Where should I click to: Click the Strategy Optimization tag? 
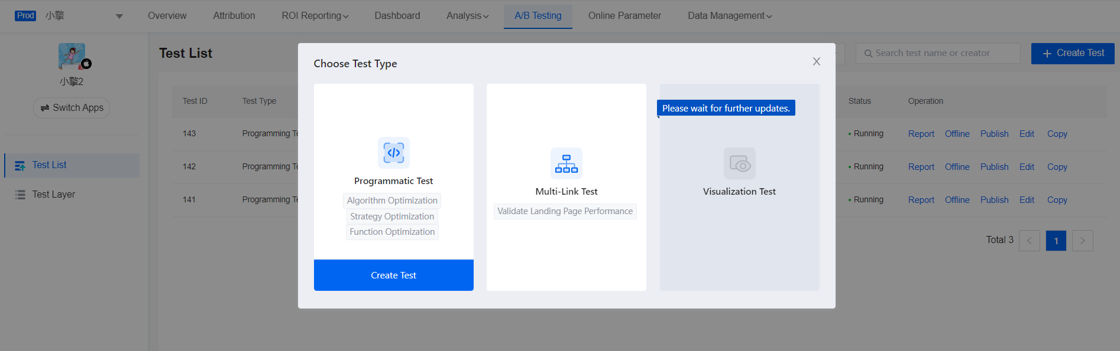tap(392, 217)
